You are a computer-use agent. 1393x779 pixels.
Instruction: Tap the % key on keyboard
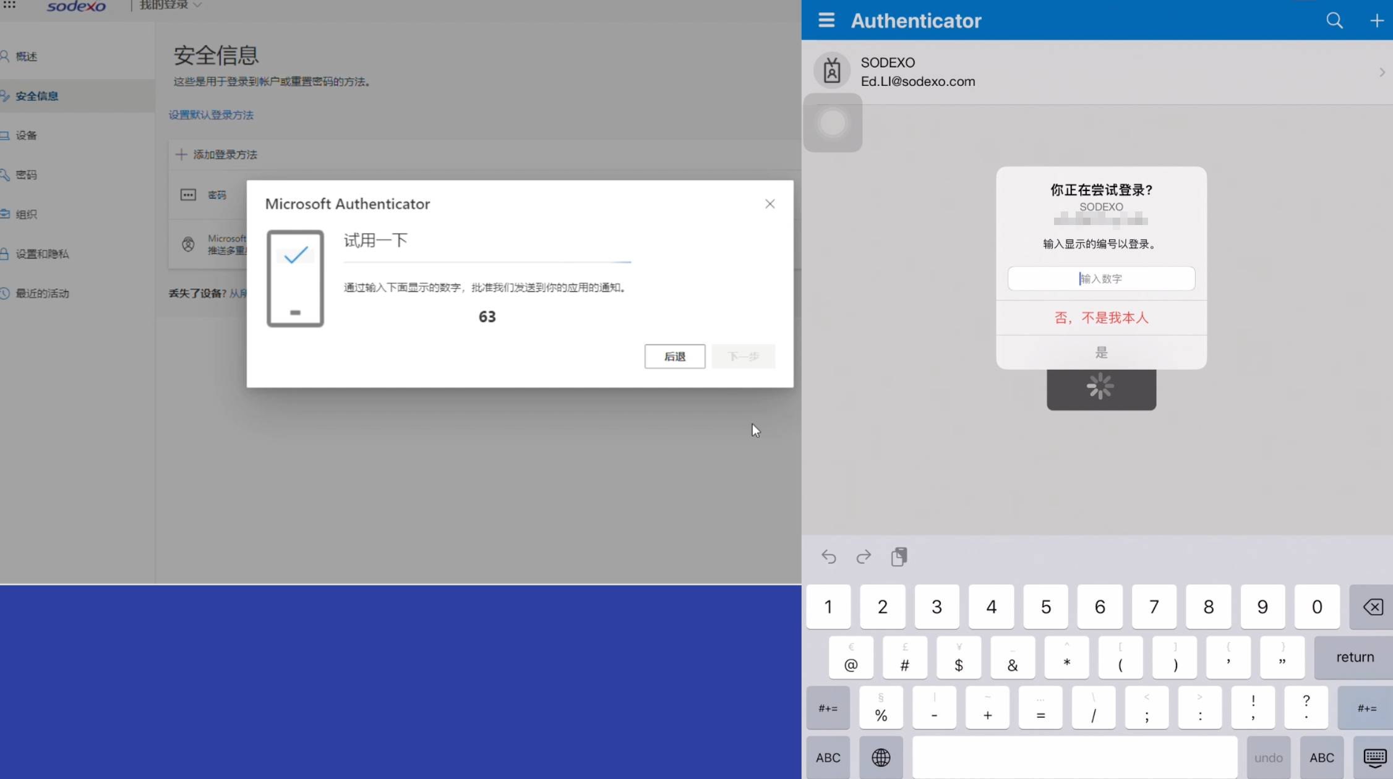[x=881, y=708]
